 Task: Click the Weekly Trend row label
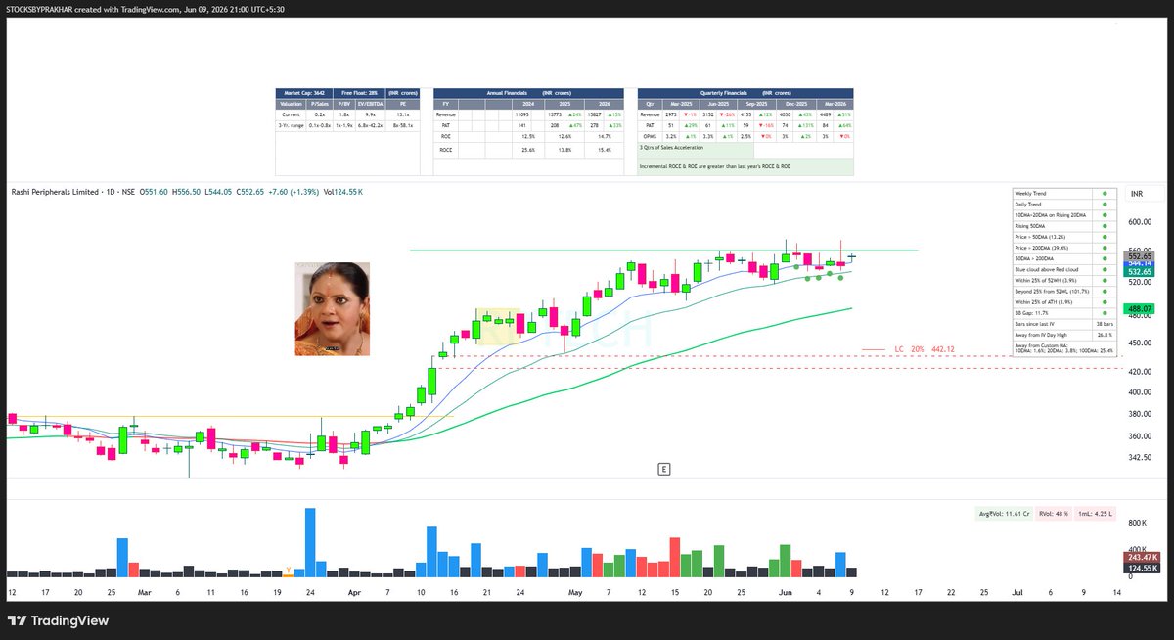point(1031,194)
